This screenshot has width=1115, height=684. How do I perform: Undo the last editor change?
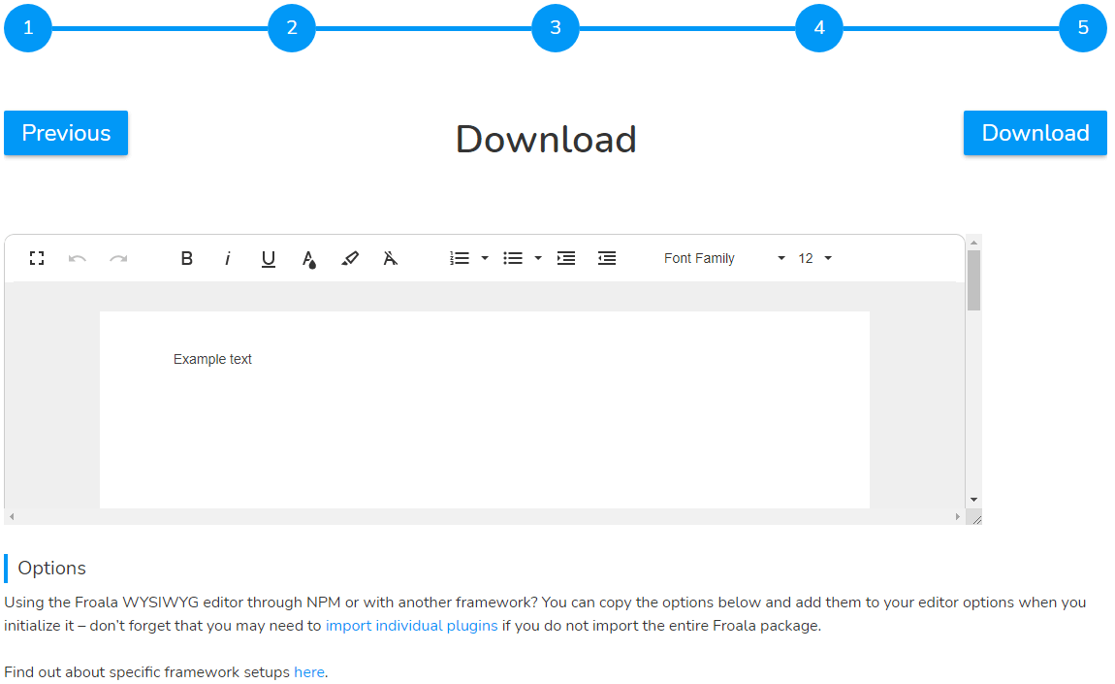pyautogui.click(x=78, y=258)
